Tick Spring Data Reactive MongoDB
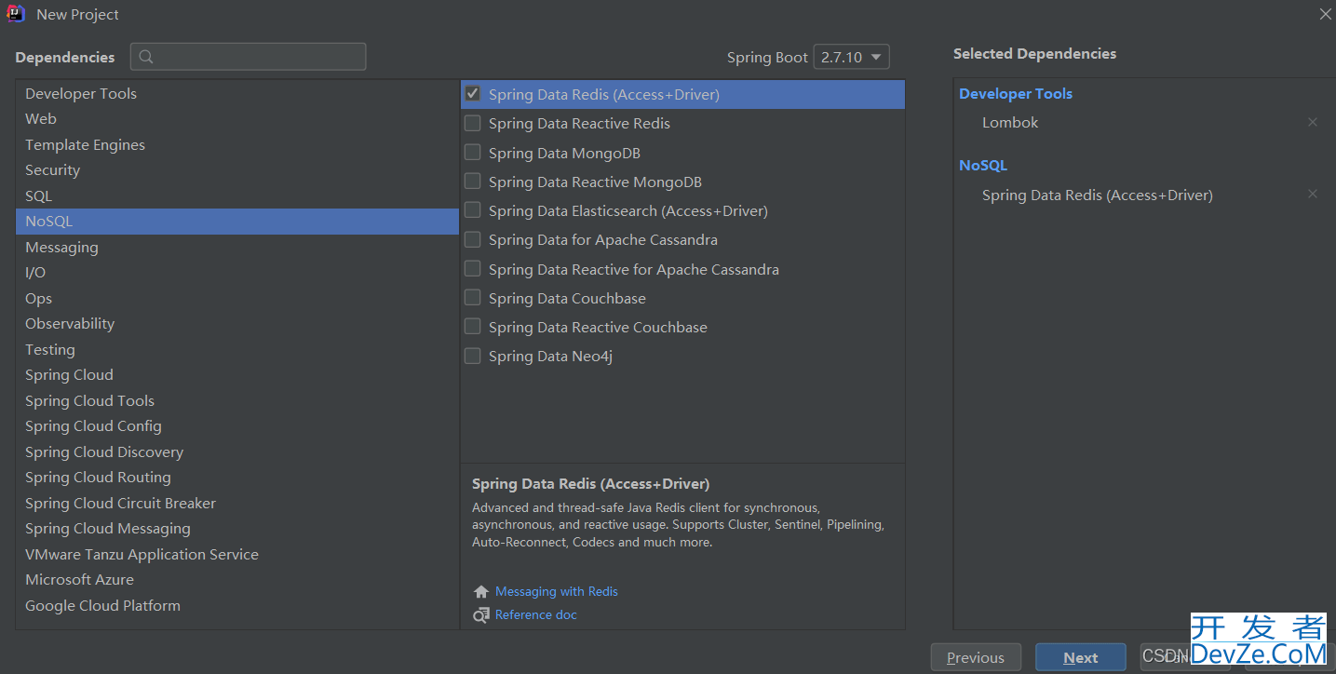The height and width of the screenshot is (674, 1336). (x=473, y=182)
